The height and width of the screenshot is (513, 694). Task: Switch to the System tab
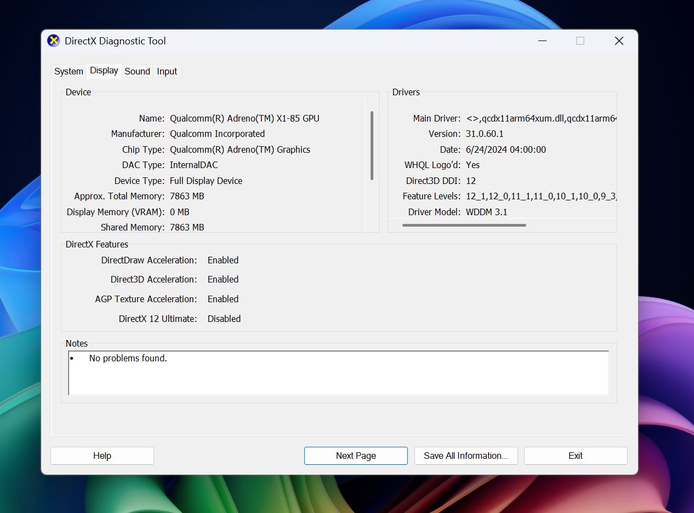click(x=69, y=71)
